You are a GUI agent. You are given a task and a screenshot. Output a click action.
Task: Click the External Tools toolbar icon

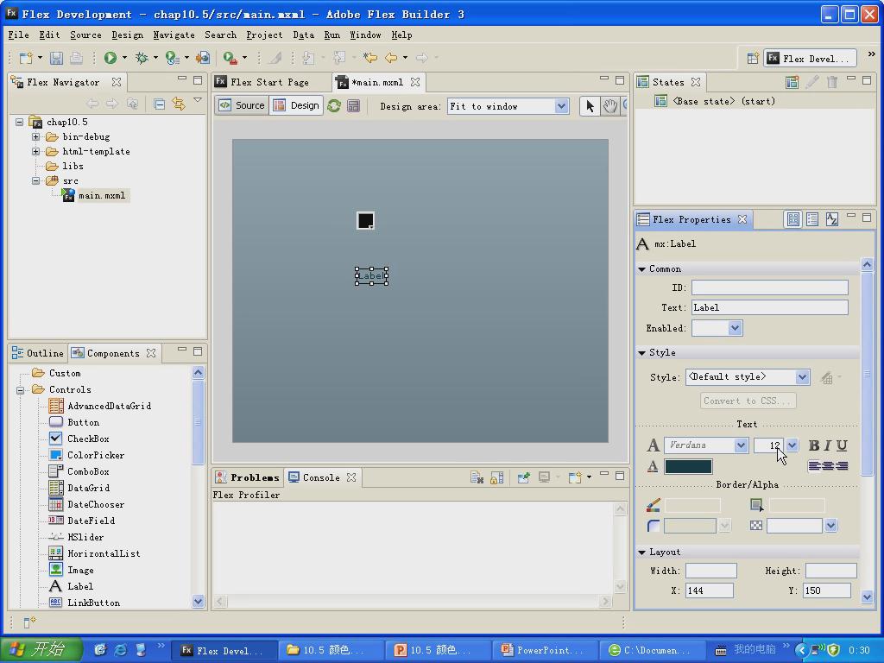click(x=230, y=58)
